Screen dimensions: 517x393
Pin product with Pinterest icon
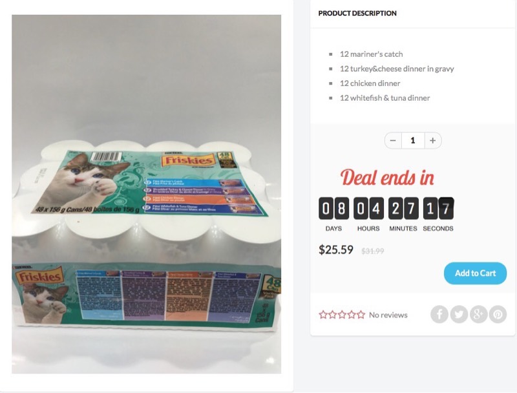click(498, 314)
